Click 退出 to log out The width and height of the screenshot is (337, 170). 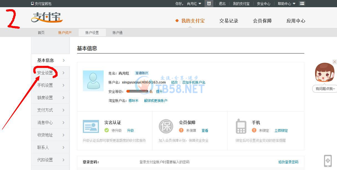pyautogui.click(x=222, y=4)
